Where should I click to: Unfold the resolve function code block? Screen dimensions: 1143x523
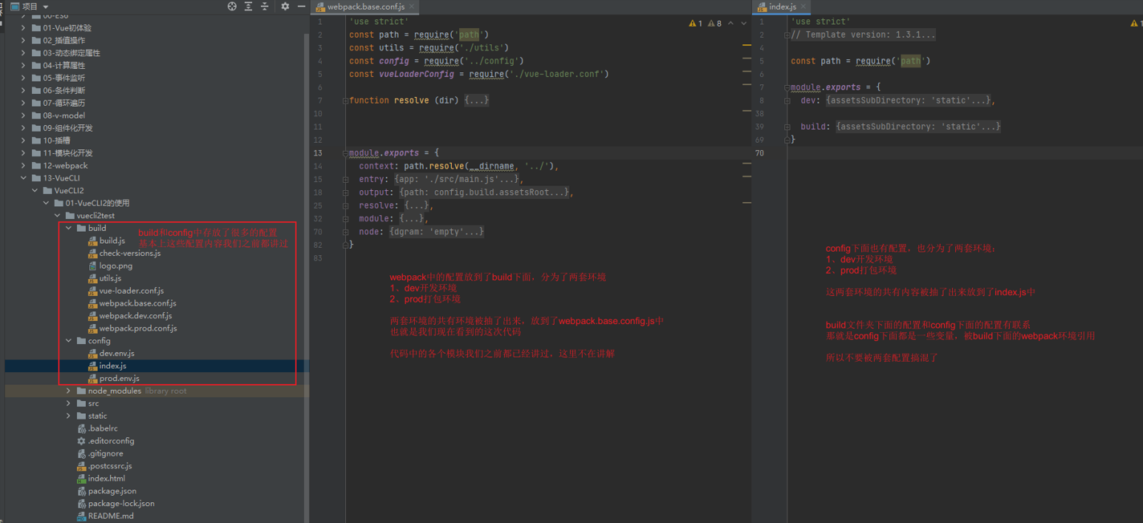pos(345,100)
